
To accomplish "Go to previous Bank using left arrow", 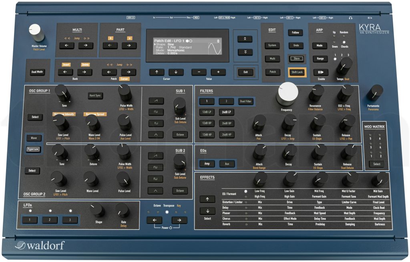I will coord(65,72).
